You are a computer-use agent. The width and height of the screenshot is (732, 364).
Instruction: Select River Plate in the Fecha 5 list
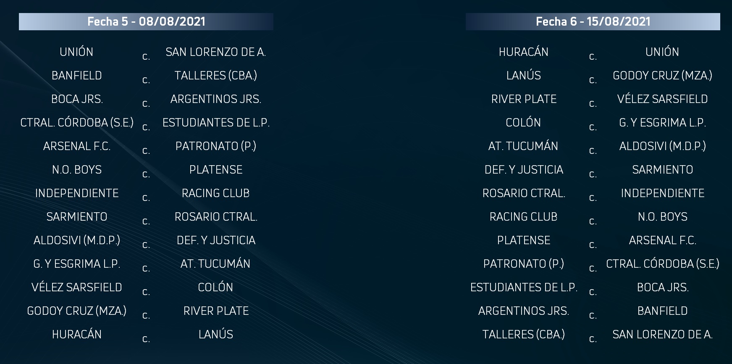(x=216, y=311)
